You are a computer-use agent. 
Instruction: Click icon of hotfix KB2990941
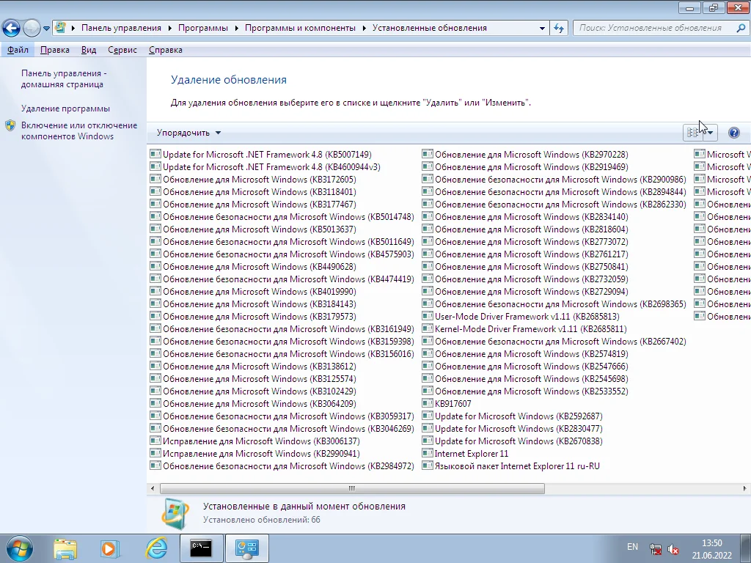[x=155, y=453]
